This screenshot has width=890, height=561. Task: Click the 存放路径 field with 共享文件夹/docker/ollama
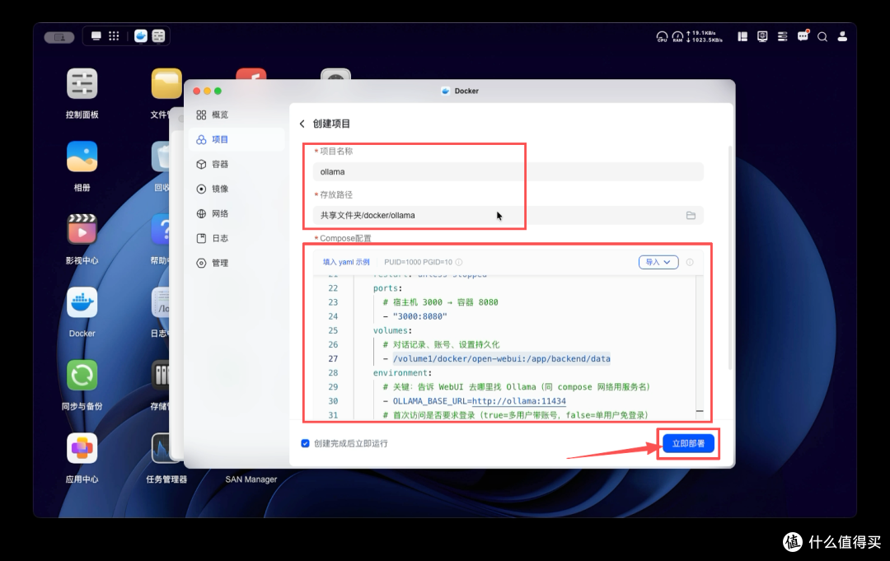508,216
